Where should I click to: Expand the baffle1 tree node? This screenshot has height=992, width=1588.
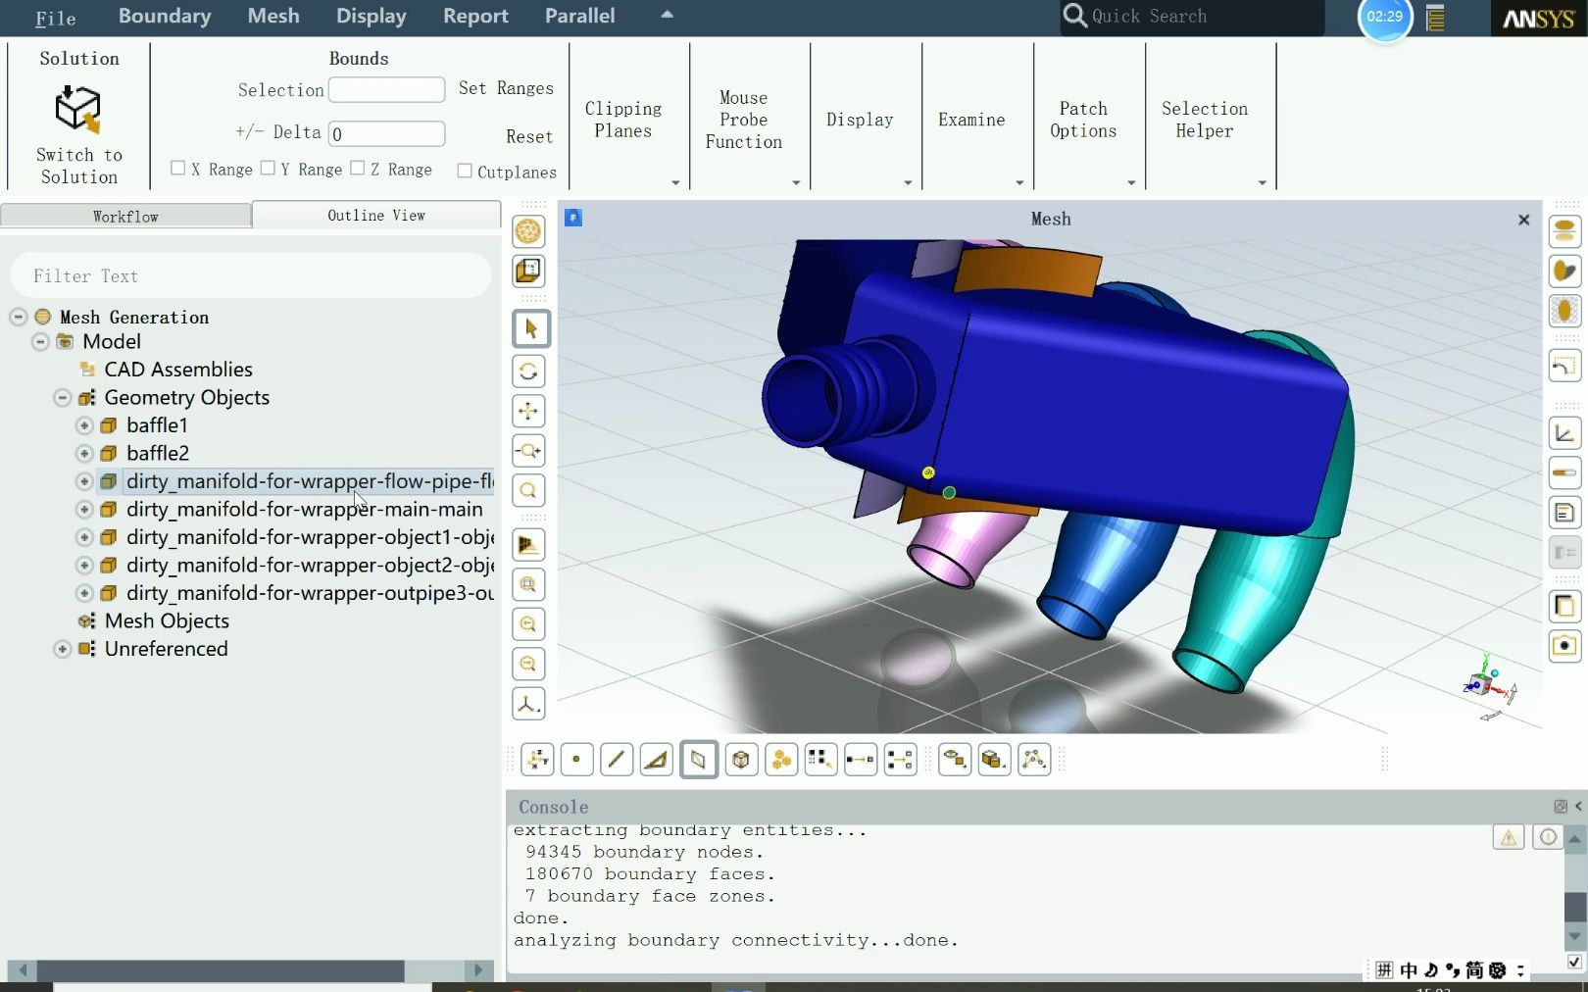(x=83, y=425)
